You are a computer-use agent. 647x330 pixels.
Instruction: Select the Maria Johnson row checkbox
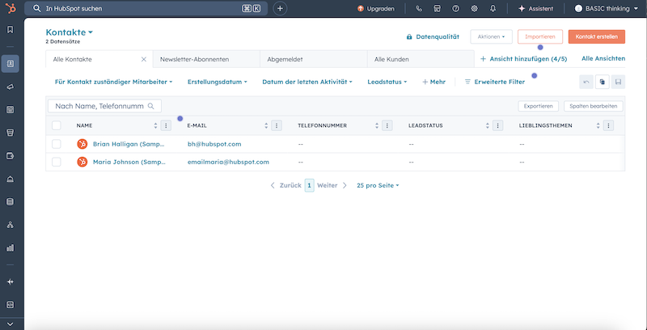tap(57, 162)
